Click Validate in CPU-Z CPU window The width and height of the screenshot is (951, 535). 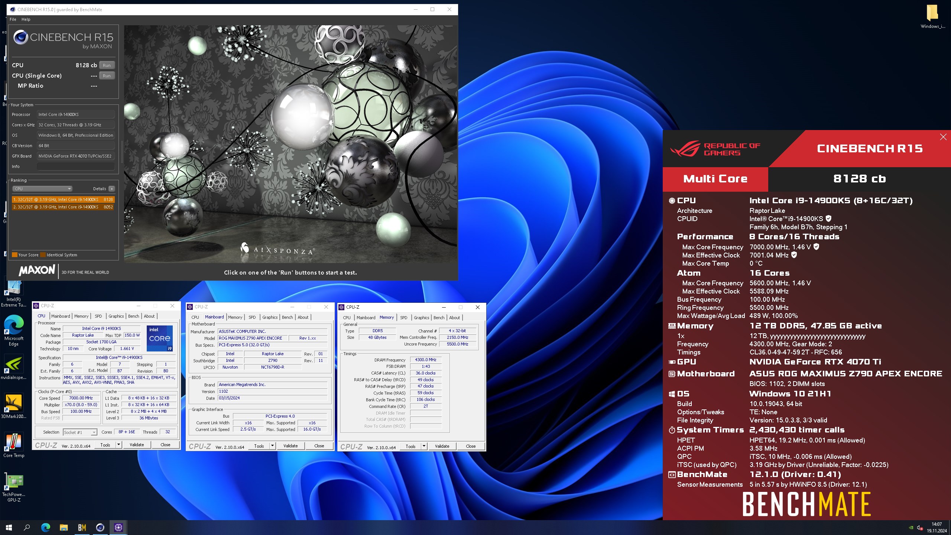click(x=137, y=445)
